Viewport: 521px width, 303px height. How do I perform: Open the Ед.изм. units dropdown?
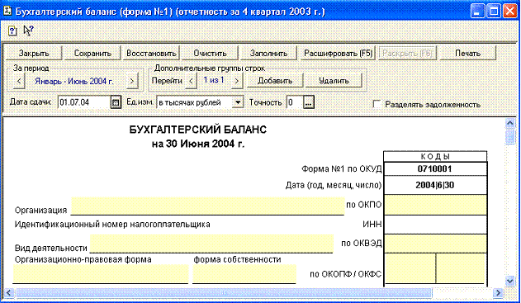point(238,102)
